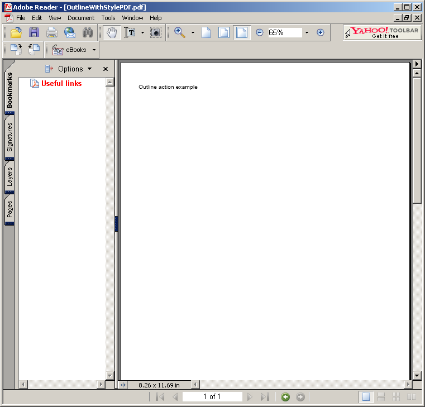Open the Text Select tool dropdown arrow
The height and width of the screenshot is (407, 425).
coord(142,32)
